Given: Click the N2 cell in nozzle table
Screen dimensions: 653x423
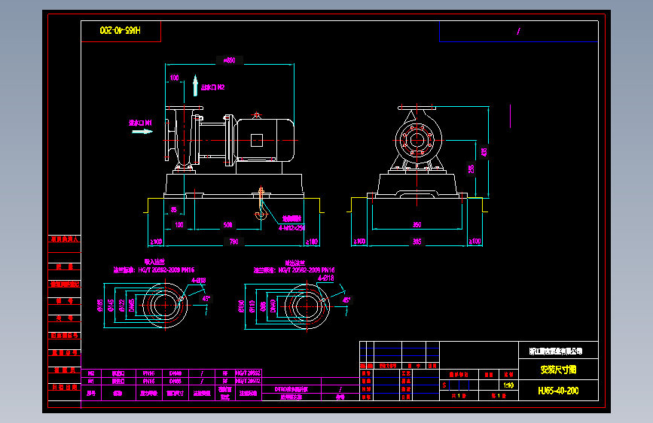Looking at the screenshot, I should tap(91, 373).
